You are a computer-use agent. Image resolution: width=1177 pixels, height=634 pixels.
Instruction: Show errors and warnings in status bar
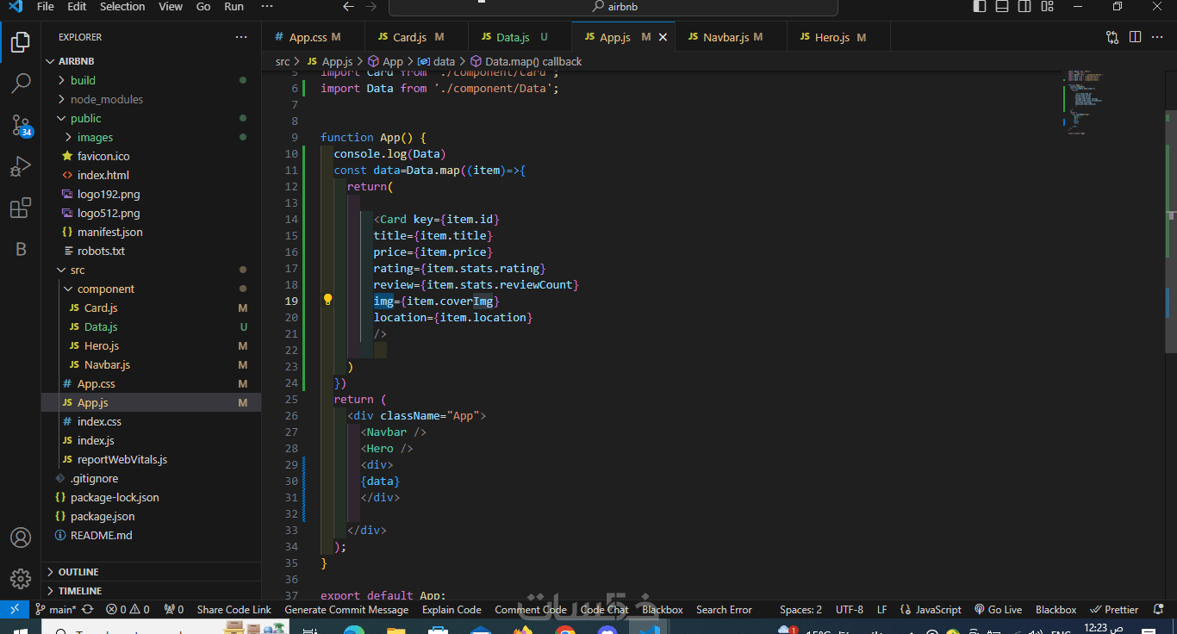pyautogui.click(x=128, y=609)
